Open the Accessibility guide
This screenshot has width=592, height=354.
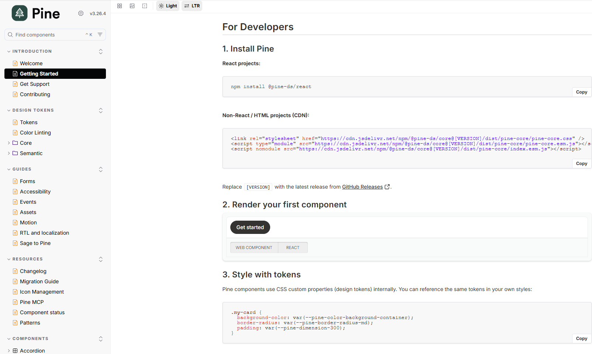(x=55, y=192)
